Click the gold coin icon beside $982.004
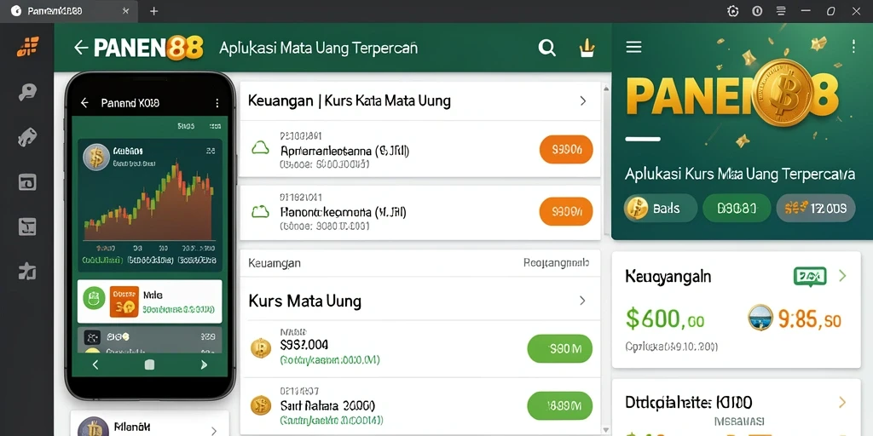Image resolution: width=873 pixels, height=436 pixels. pyautogui.click(x=261, y=347)
